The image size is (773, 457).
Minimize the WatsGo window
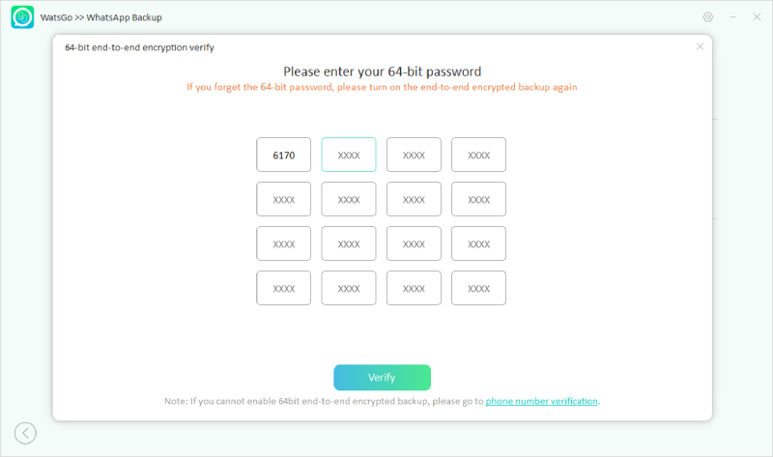732,17
